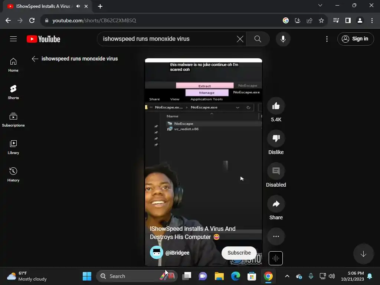Open the tab search dropdown chevron

[x=320, y=5]
